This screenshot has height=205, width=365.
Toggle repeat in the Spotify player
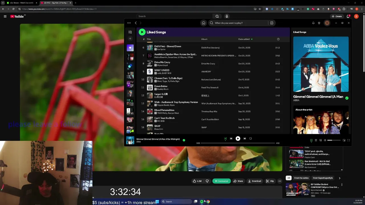tap(250, 139)
